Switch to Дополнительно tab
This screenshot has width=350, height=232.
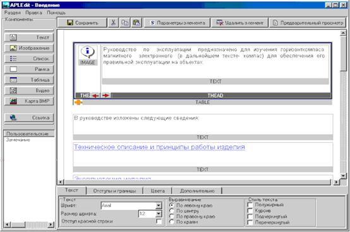click(197, 191)
